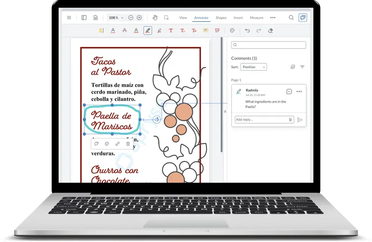The height and width of the screenshot is (242, 372).
Task: Click the comments search field
Action: 269,45
